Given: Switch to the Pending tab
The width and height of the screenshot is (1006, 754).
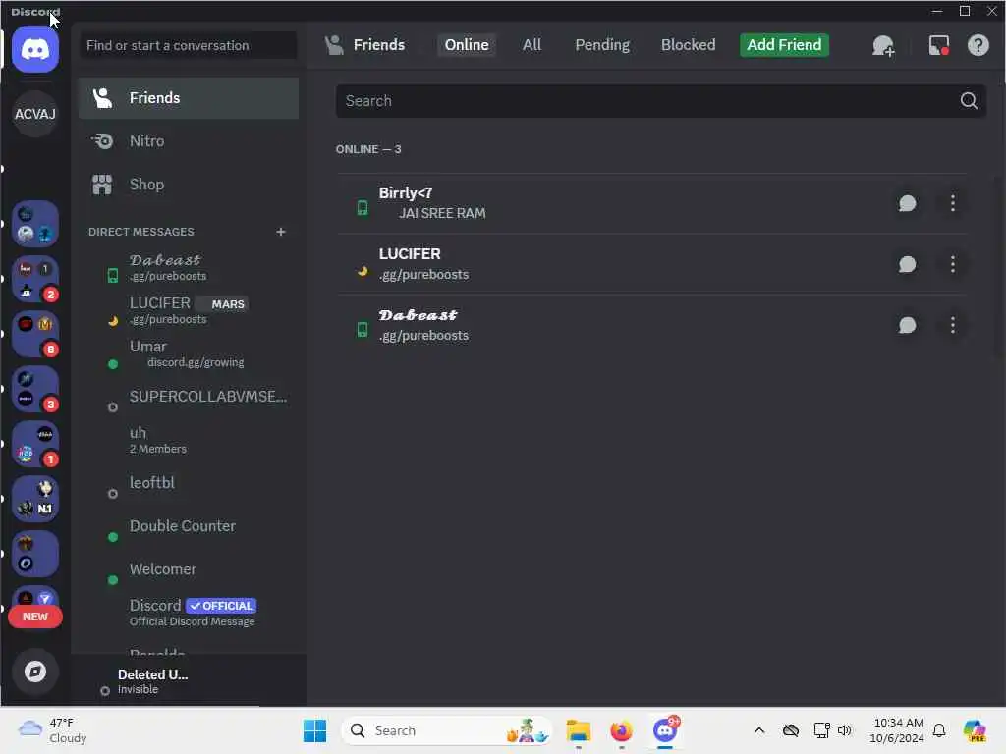Looking at the screenshot, I should [602, 45].
